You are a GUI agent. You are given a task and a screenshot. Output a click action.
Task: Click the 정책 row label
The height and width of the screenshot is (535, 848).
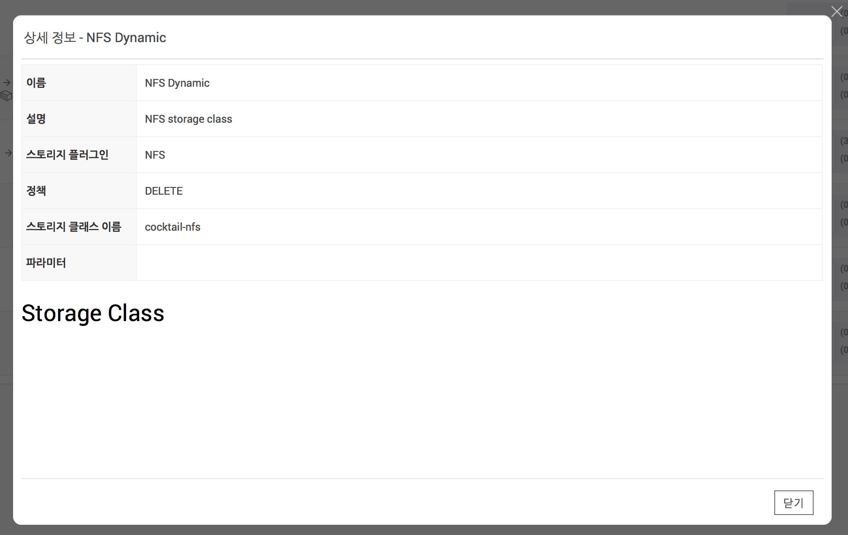tap(36, 191)
